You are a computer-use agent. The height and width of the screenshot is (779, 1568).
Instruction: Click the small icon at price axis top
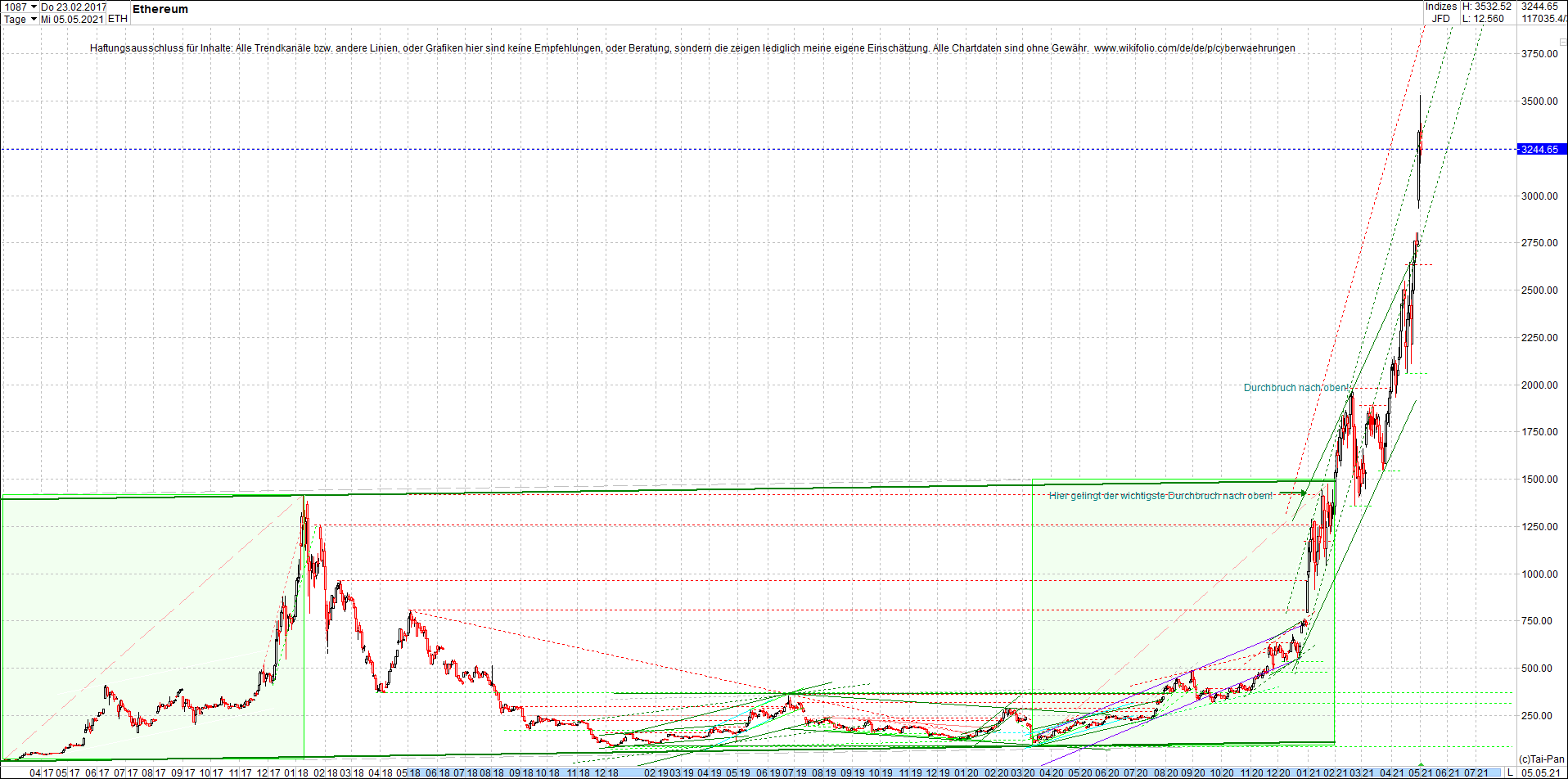[x=1562, y=41]
